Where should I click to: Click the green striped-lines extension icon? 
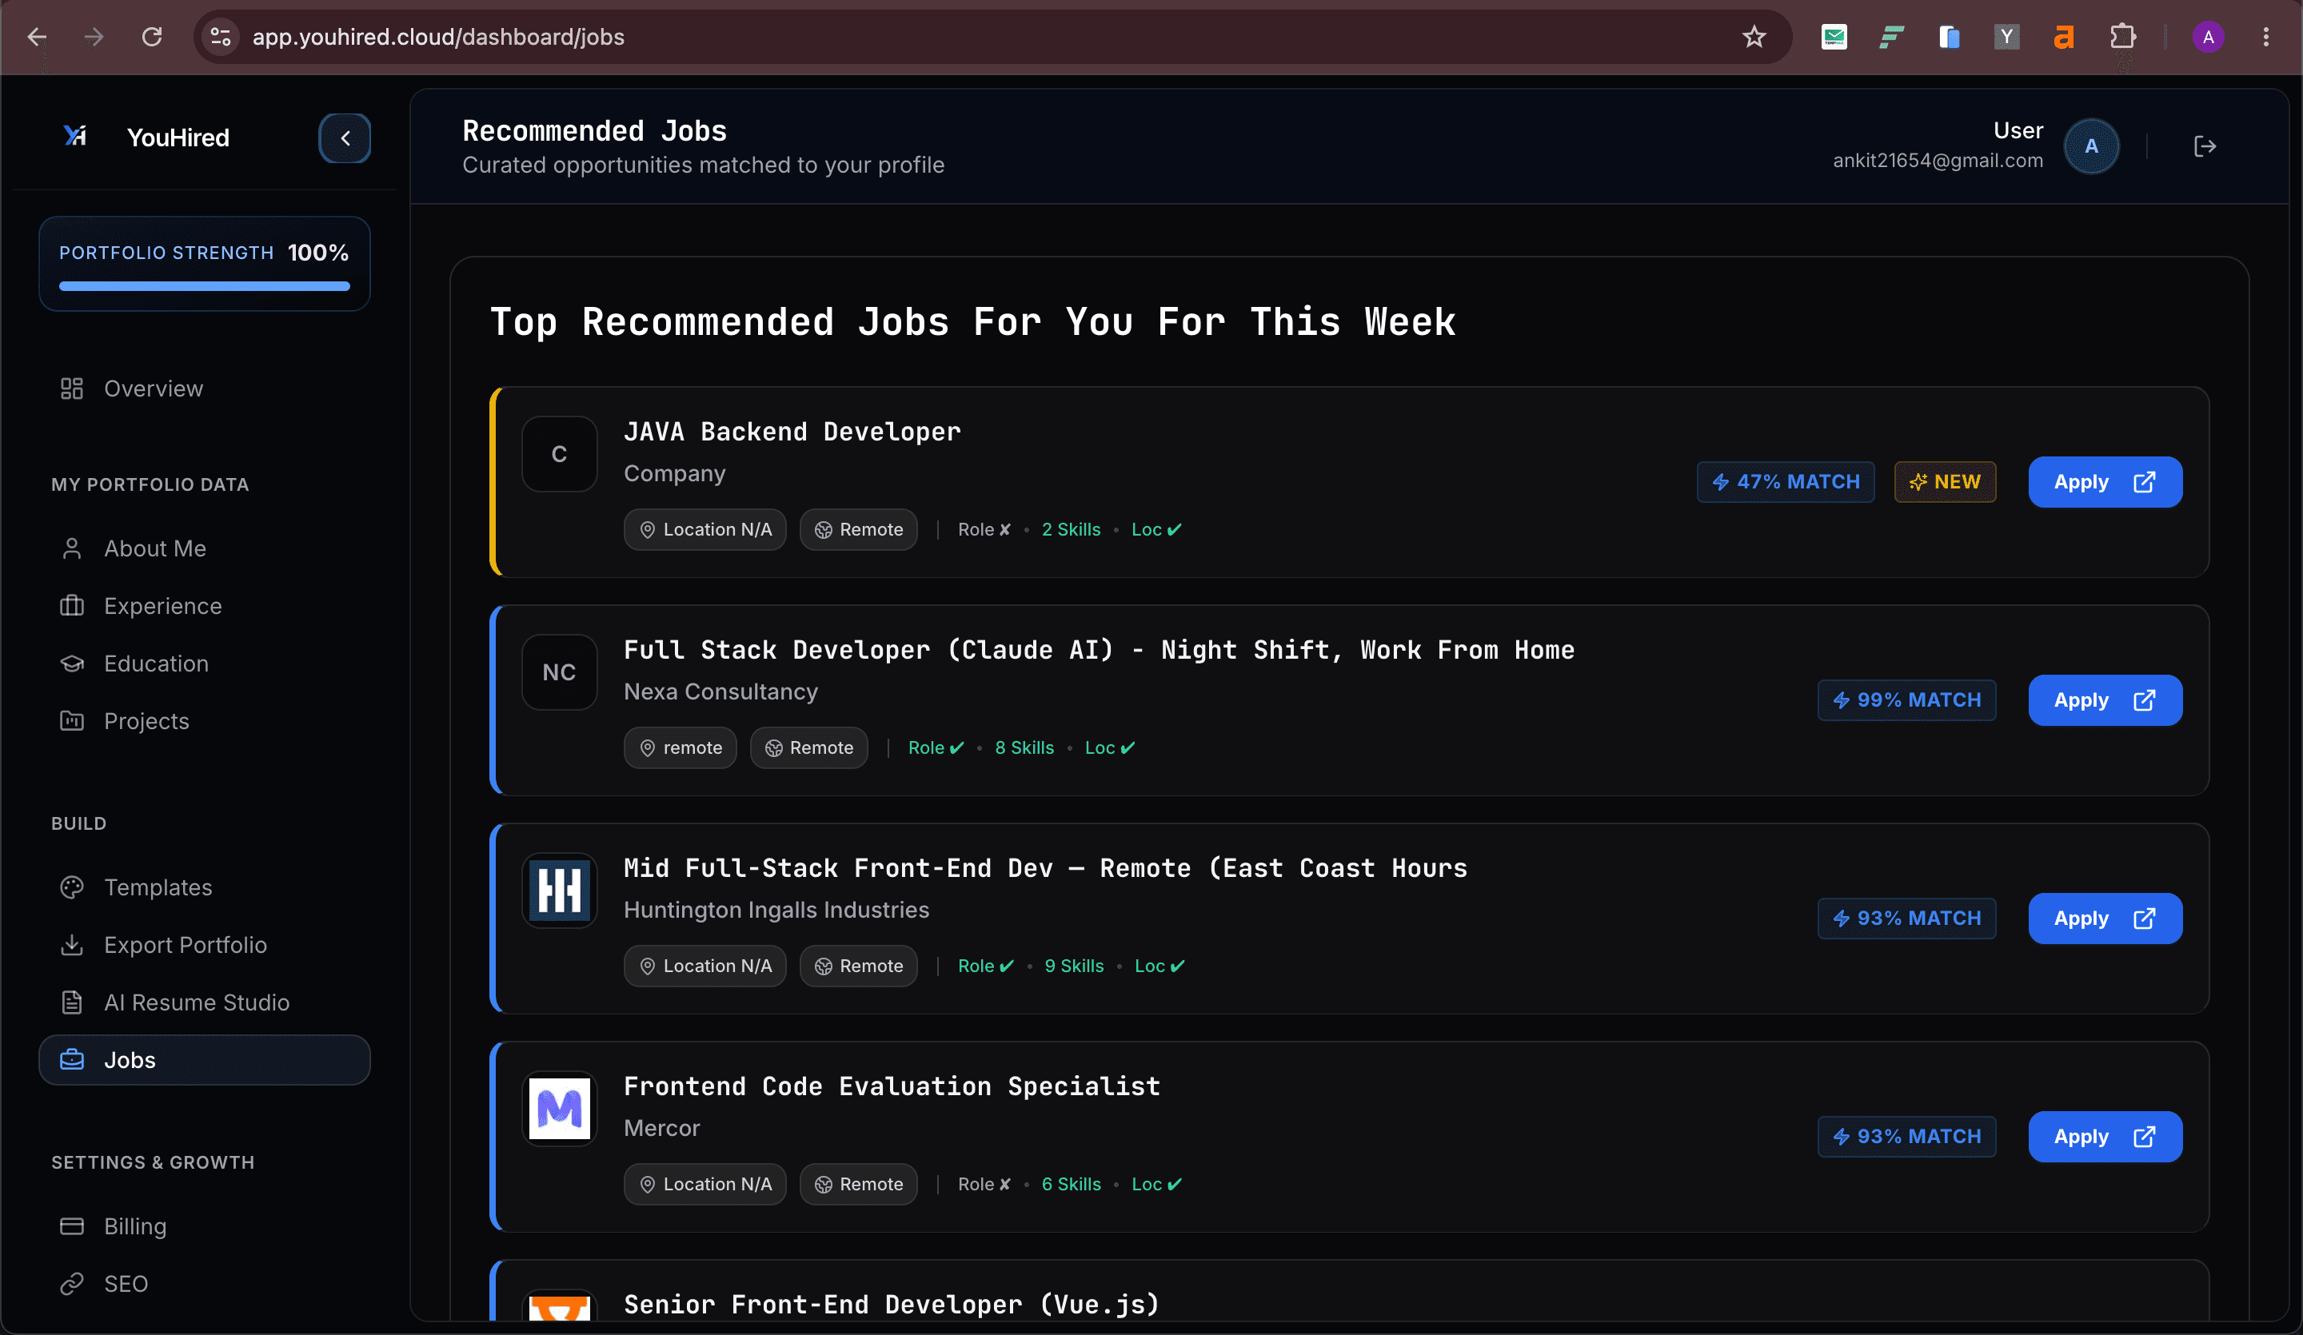pos(1892,37)
